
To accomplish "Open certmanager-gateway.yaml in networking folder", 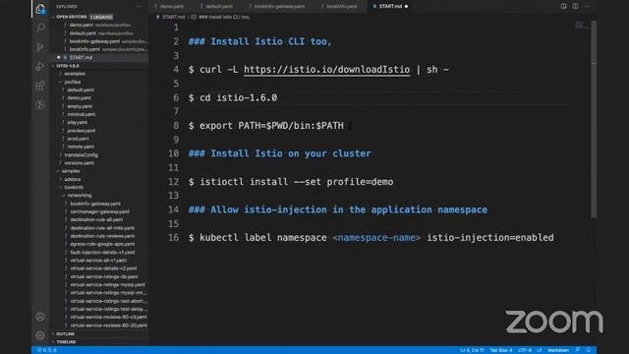I will [99, 211].
